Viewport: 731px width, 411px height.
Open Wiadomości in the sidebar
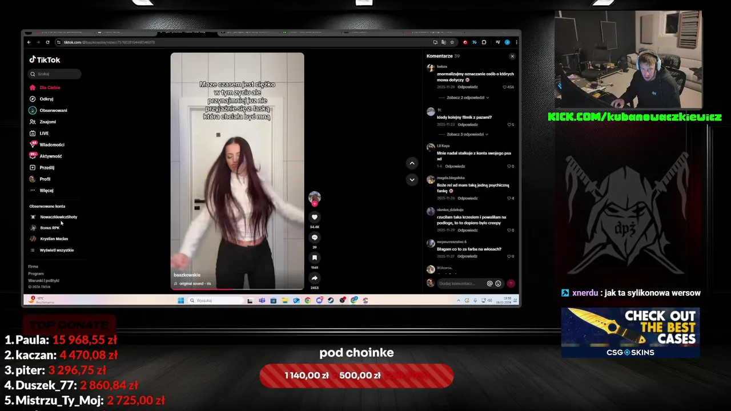(x=47, y=144)
